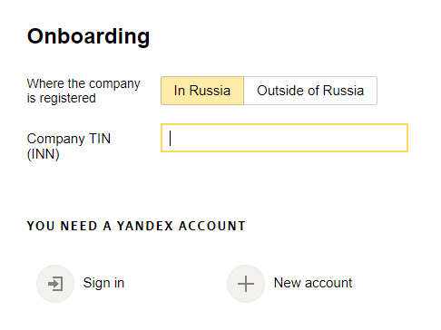Viewport: 441px width, 330px height.
Task: Focus the Company TIN input field
Action: (x=284, y=138)
